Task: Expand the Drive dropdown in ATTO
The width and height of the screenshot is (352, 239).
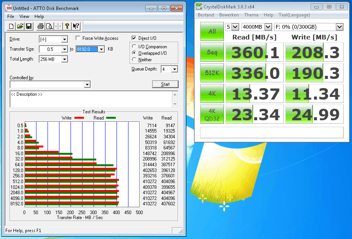Action: [64, 39]
